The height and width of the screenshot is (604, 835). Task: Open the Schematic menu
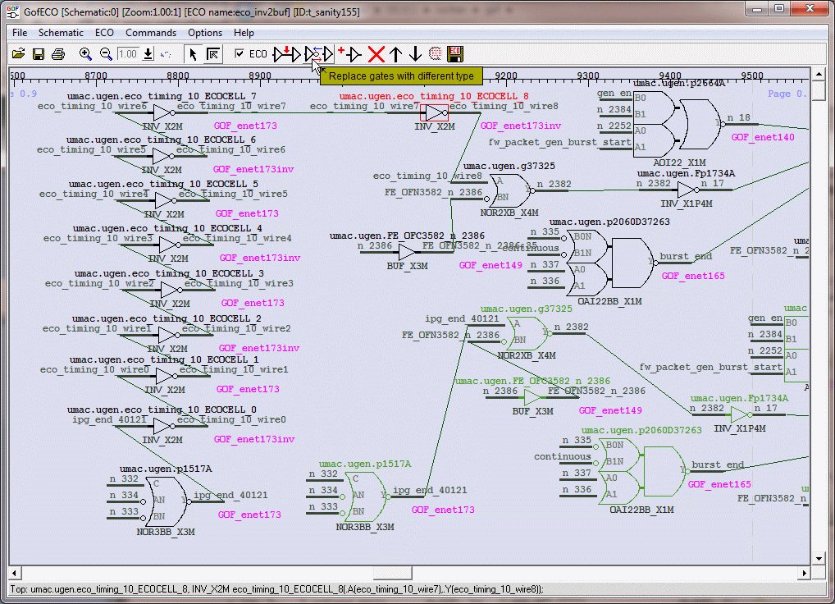coord(61,33)
